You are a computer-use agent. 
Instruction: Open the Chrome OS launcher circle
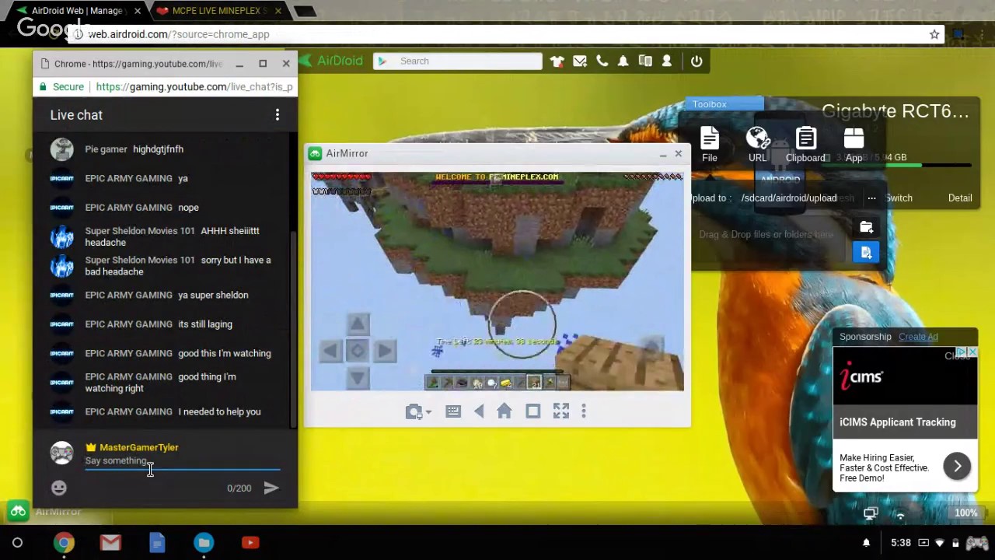(17, 543)
